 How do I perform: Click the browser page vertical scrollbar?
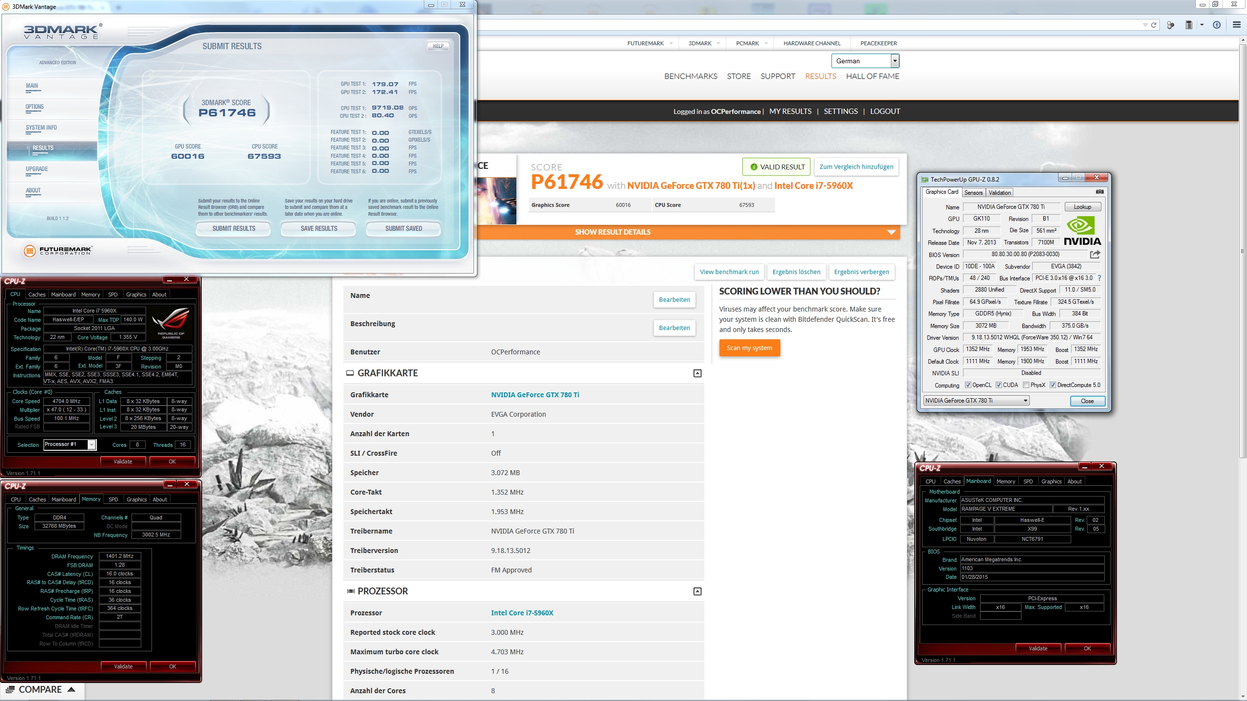click(1243, 252)
